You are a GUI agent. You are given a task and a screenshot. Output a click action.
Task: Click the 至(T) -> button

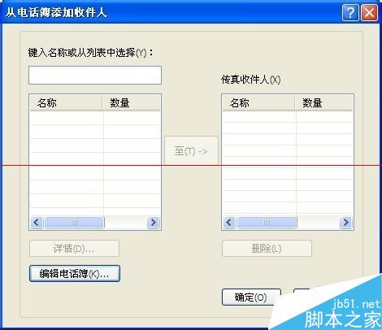tap(191, 150)
